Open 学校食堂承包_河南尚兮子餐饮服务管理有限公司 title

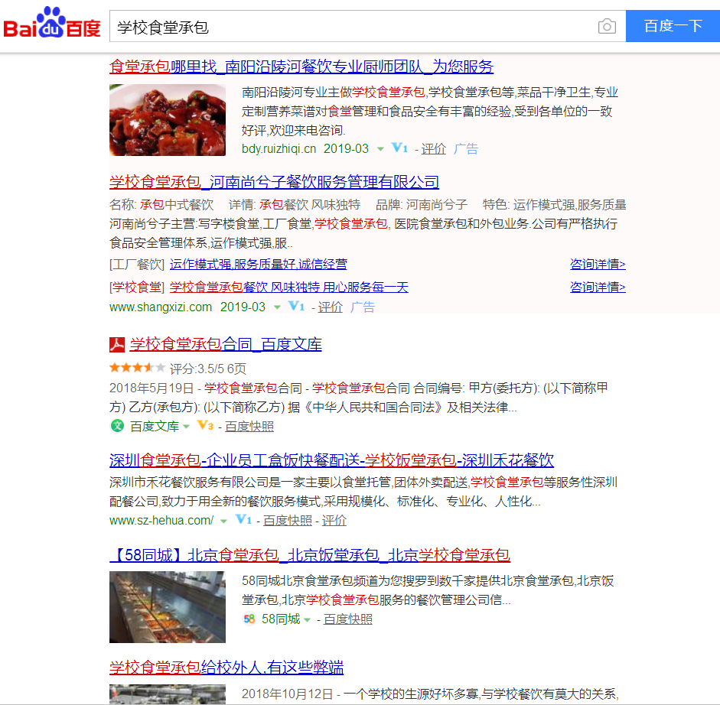pos(274,182)
